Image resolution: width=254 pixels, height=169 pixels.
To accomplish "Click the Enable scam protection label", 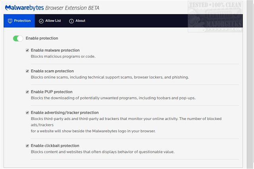I will tap(52, 71).
